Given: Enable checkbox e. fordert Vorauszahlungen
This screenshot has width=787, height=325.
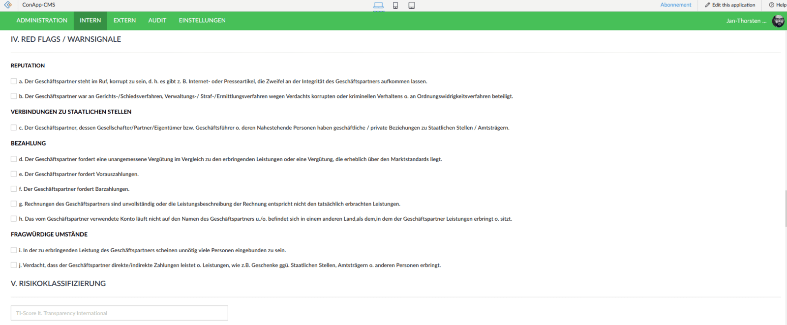Looking at the screenshot, I should click(14, 174).
